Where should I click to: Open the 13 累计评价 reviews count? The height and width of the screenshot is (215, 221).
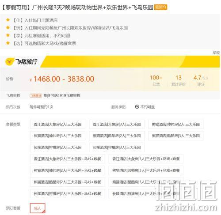pyautogui.click(x=179, y=80)
